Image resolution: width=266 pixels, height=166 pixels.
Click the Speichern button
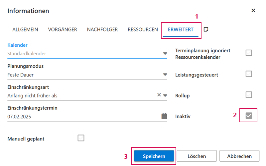[154, 156]
